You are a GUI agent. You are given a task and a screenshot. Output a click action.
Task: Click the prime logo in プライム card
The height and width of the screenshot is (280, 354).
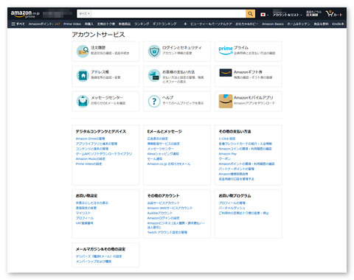(226, 49)
